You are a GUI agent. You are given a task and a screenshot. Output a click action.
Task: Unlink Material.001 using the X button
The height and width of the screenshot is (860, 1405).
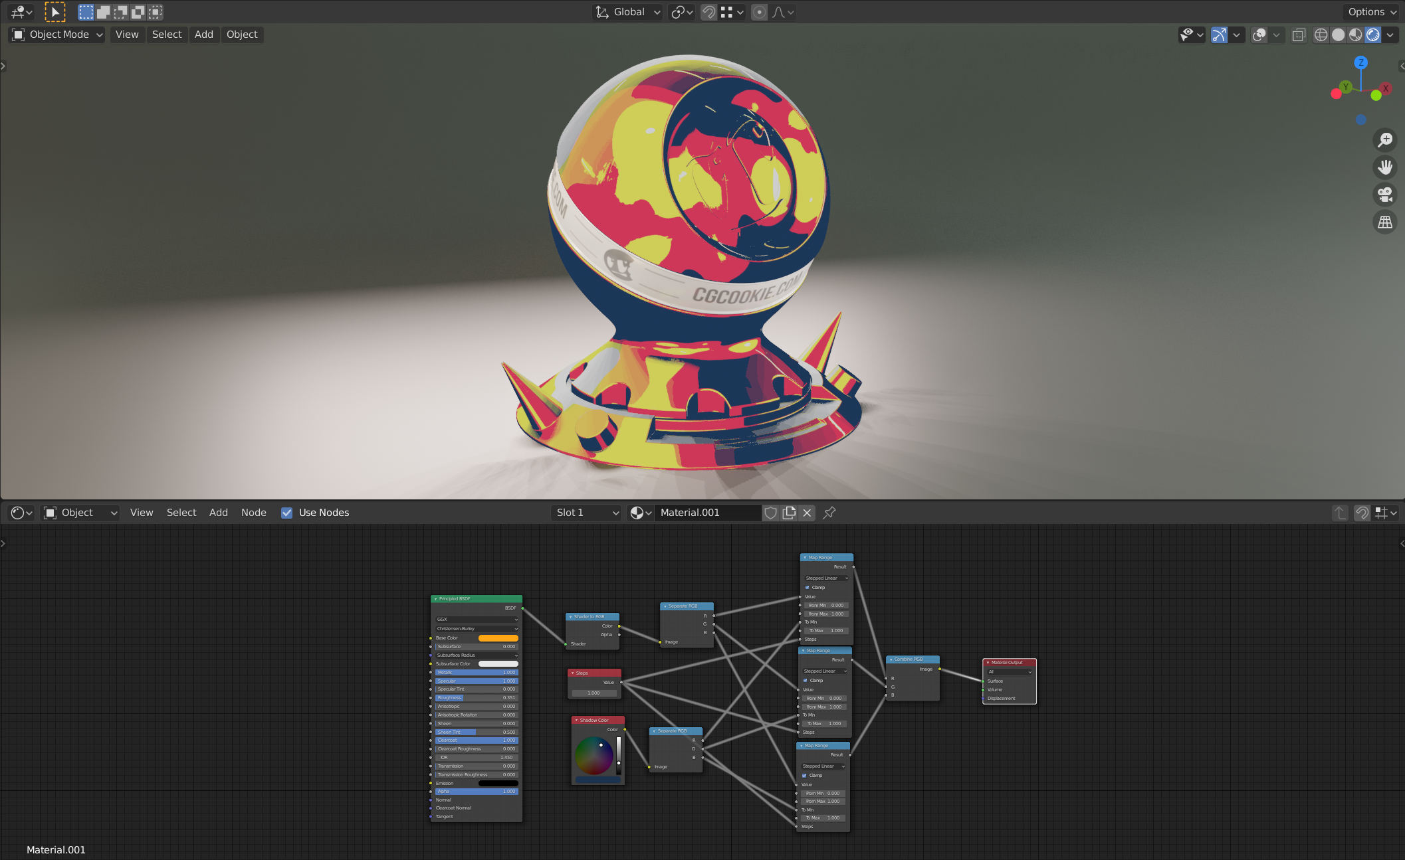[x=806, y=513]
